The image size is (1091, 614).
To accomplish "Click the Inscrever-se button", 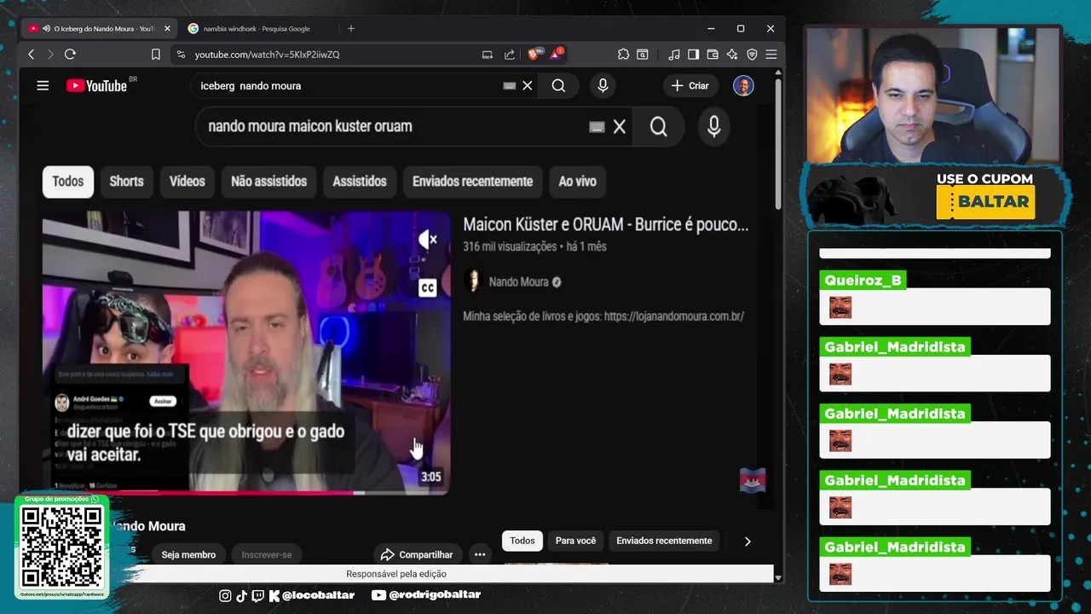I will [x=266, y=554].
